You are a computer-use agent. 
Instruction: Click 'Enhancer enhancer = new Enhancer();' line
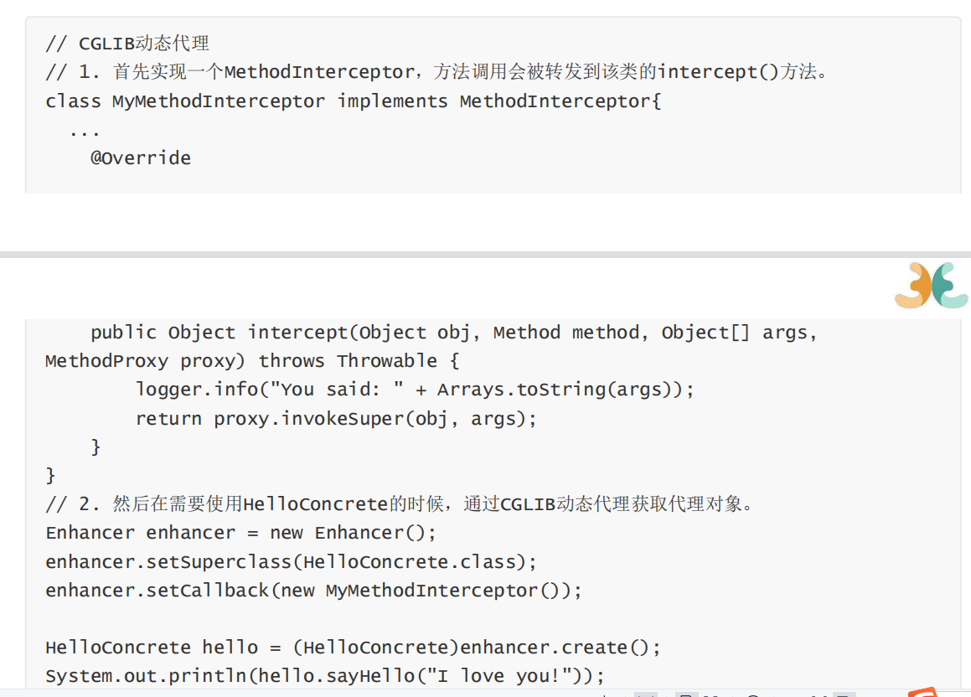point(241,532)
